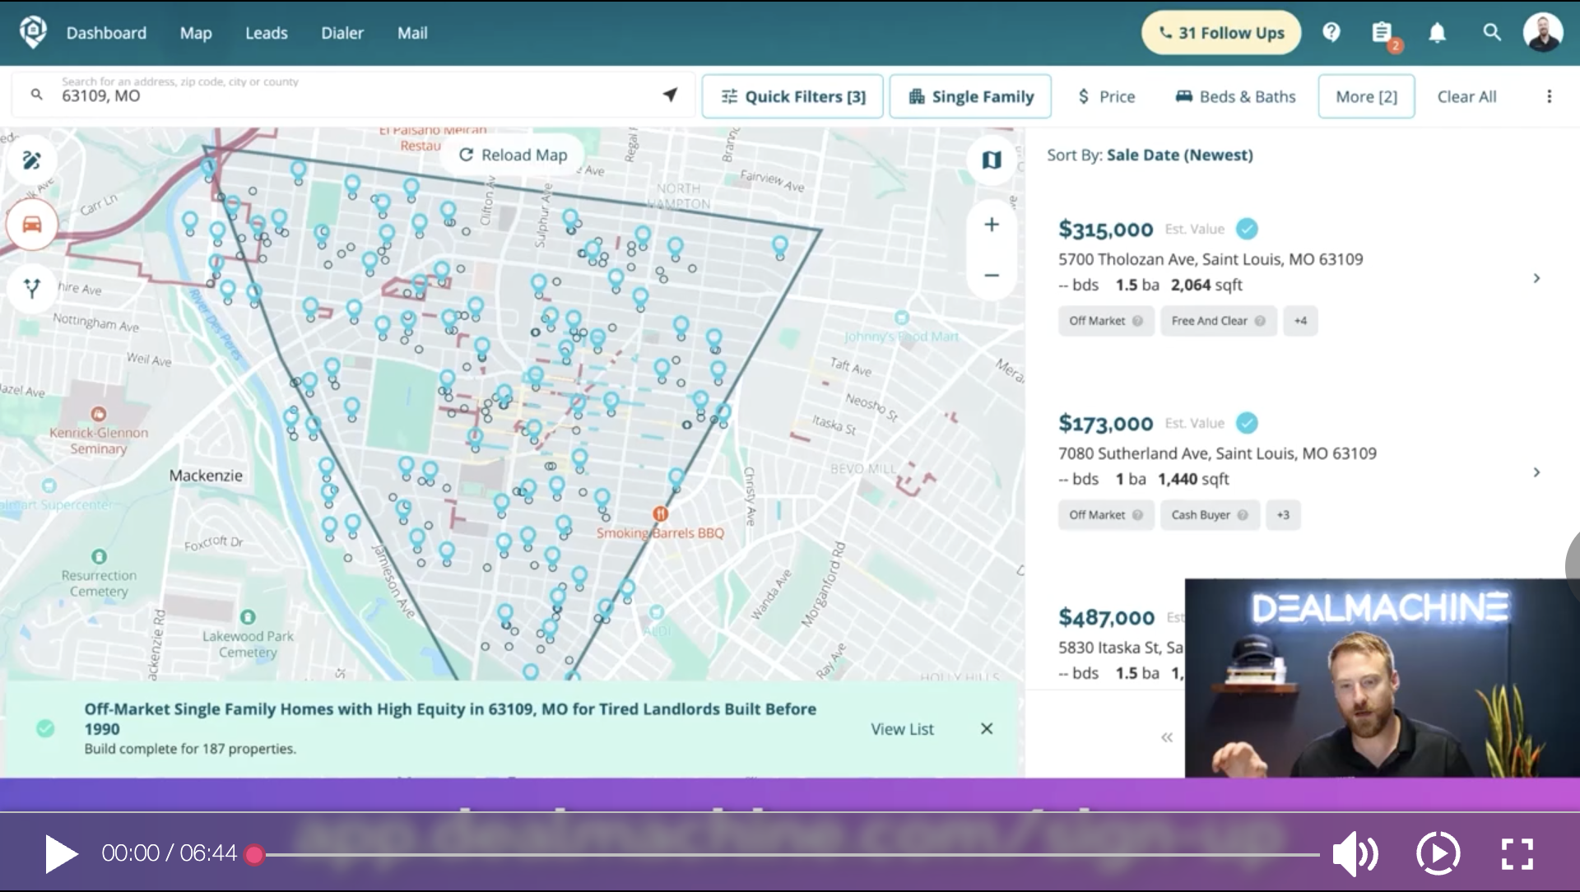This screenshot has height=892, width=1580.
Task: Expand the Beds & Baths dropdown
Action: click(x=1235, y=96)
